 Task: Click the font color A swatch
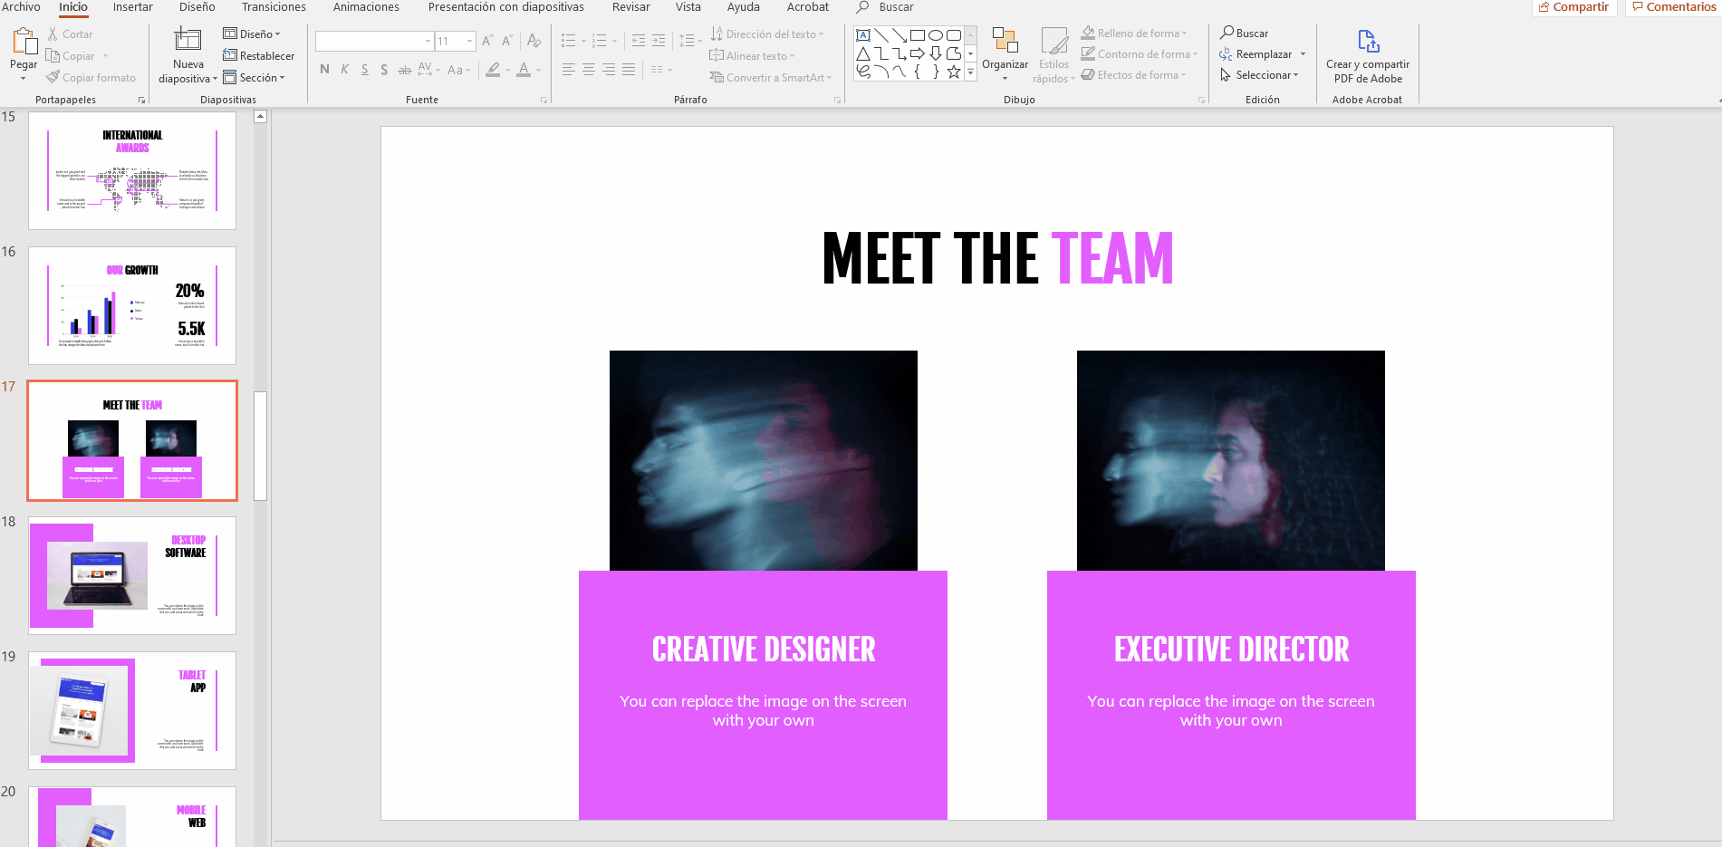click(524, 70)
